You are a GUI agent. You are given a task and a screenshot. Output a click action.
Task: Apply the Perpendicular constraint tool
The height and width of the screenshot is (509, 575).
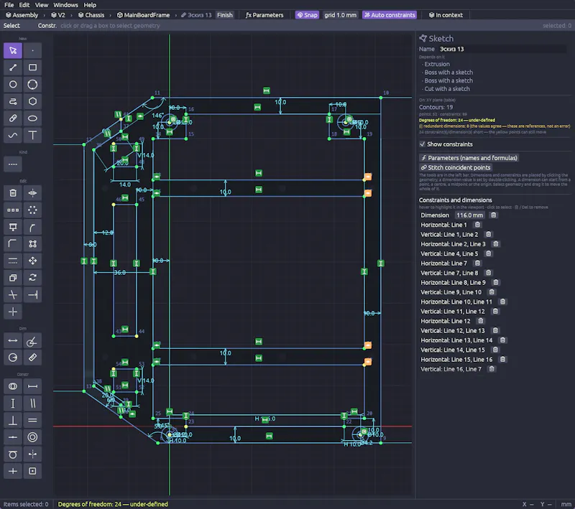[x=13, y=421]
